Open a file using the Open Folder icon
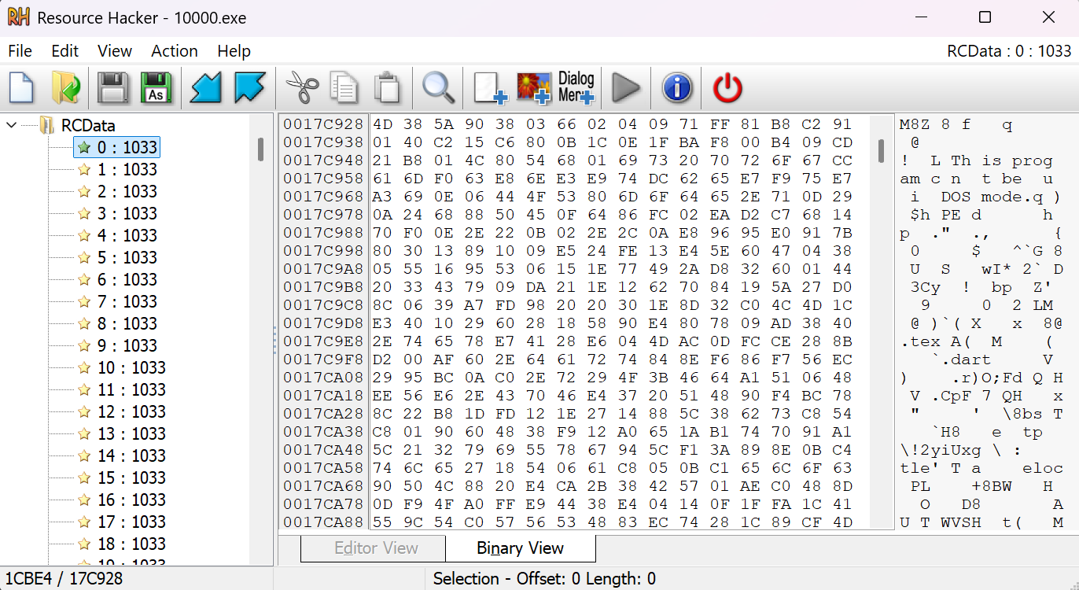1079x590 pixels. point(65,88)
